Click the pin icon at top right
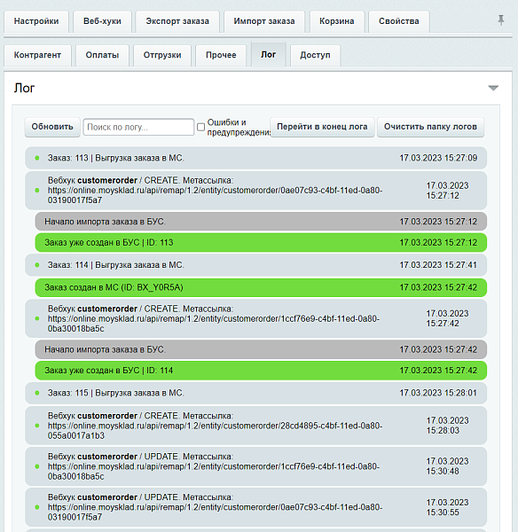Image resolution: width=518 pixels, height=532 pixels. point(500,20)
